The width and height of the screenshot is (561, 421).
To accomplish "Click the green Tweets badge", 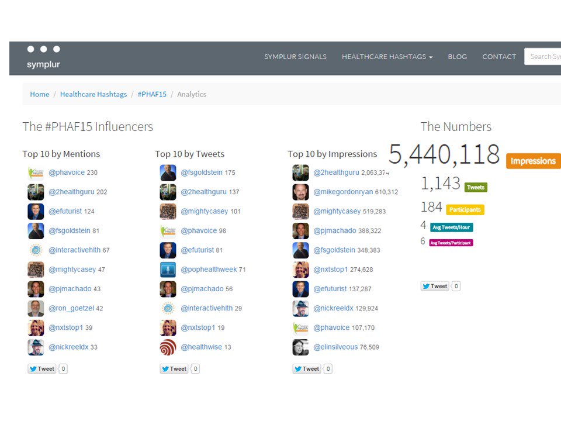I will [476, 187].
